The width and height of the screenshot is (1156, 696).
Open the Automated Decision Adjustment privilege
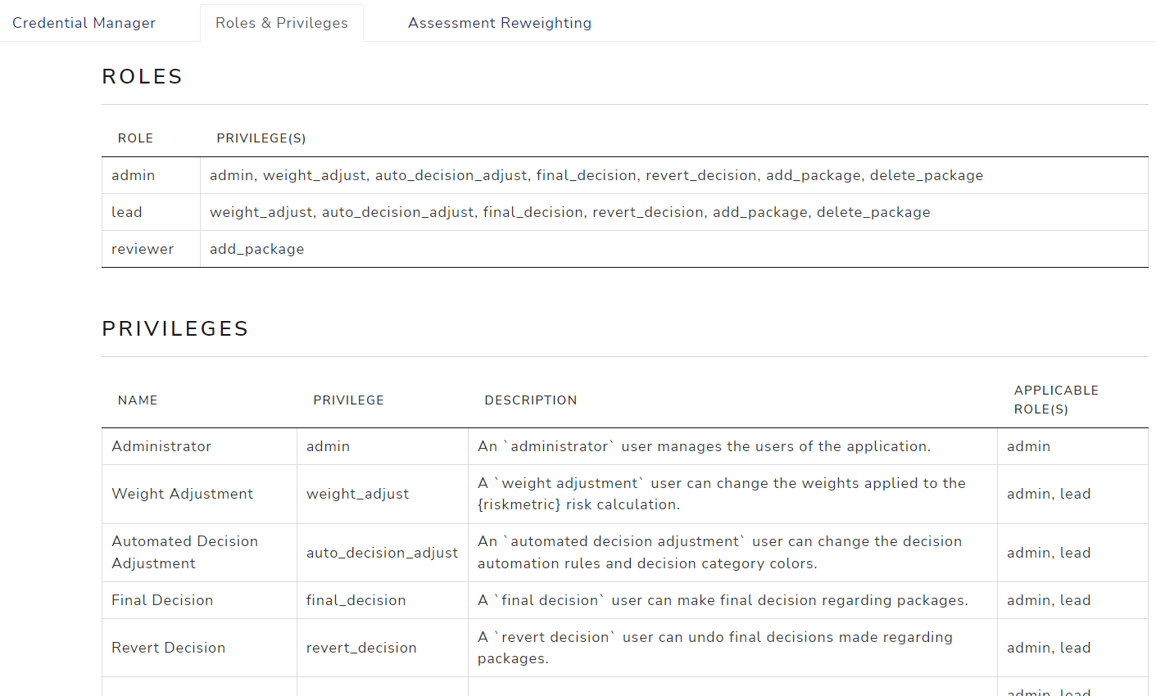tap(185, 552)
